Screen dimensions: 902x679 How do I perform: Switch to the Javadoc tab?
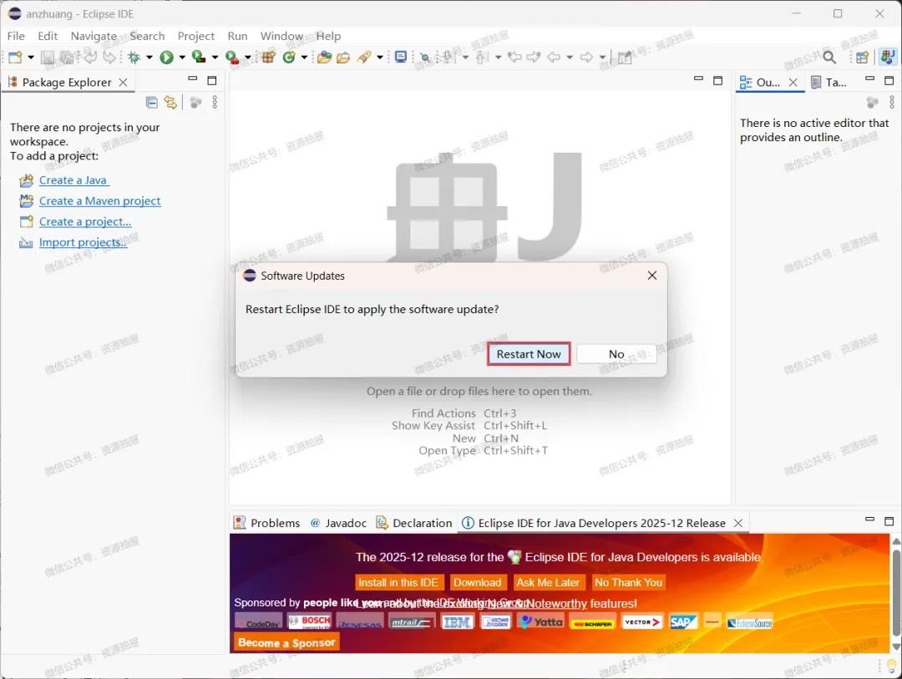339,523
